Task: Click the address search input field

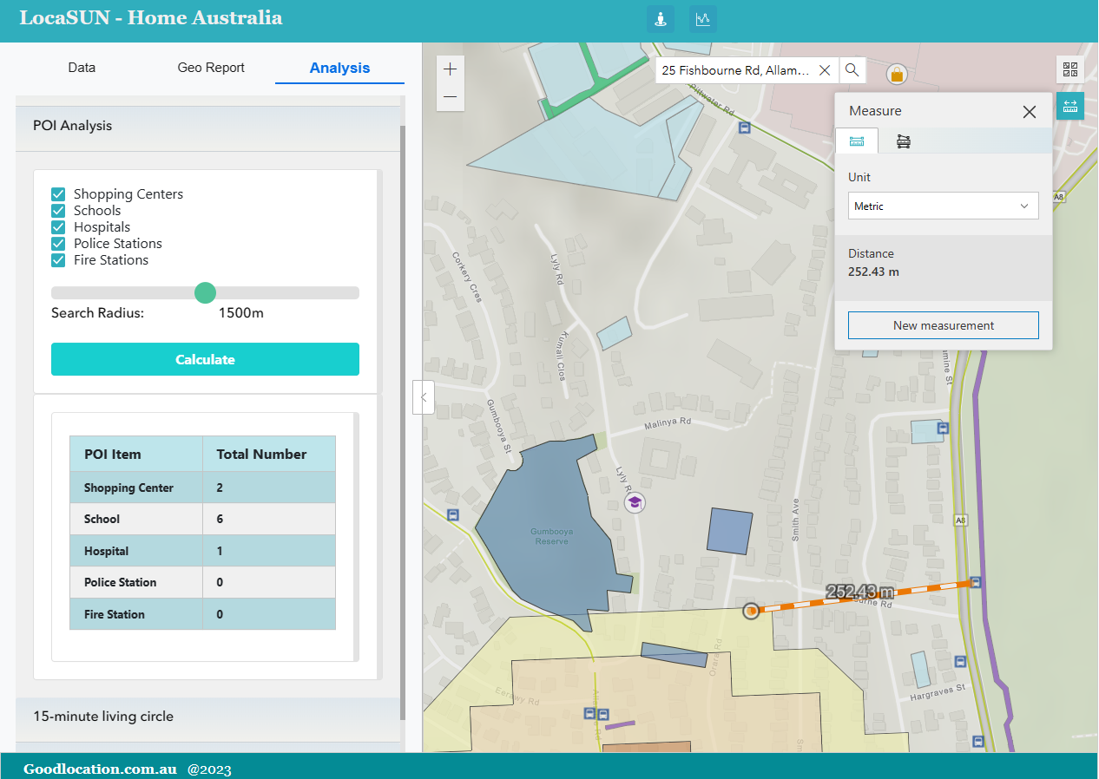Action: (735, 70)
